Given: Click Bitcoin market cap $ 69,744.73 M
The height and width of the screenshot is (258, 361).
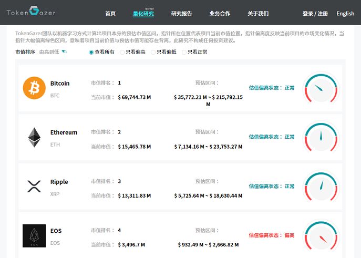Looking at the screenshot, I should click(x=134, y=97).
